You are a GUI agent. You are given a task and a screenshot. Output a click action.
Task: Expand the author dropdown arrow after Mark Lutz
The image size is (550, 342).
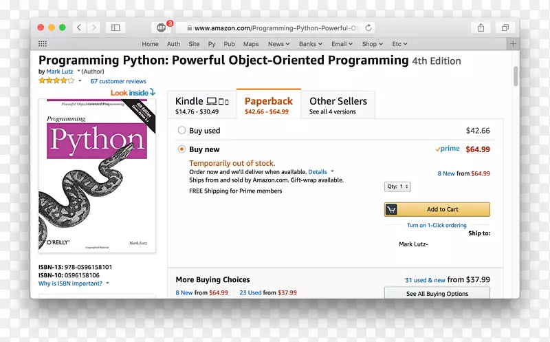(78, 71)
